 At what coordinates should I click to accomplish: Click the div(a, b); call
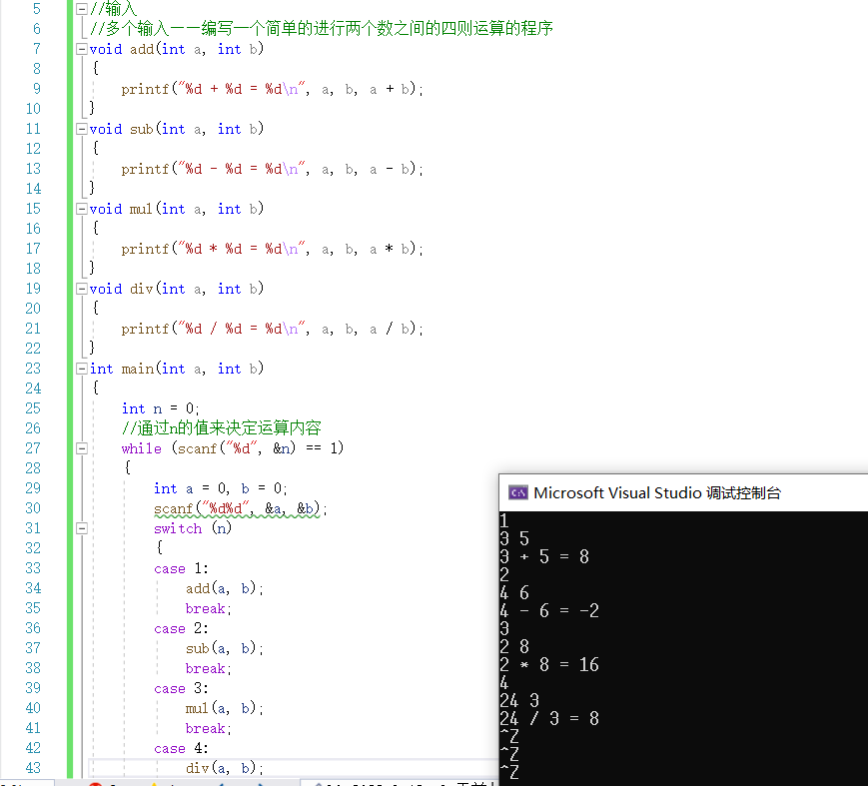point(224,768)
